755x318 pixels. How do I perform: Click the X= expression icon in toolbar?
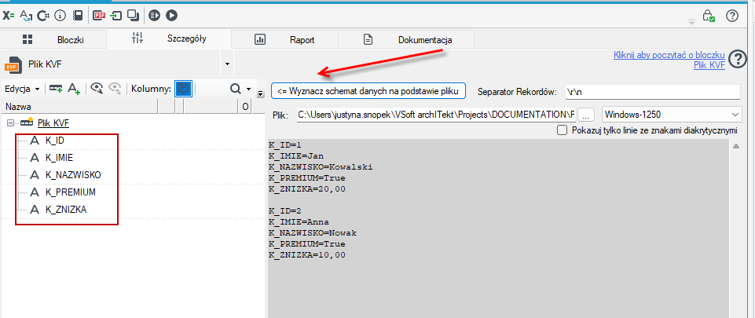(8, 16)
